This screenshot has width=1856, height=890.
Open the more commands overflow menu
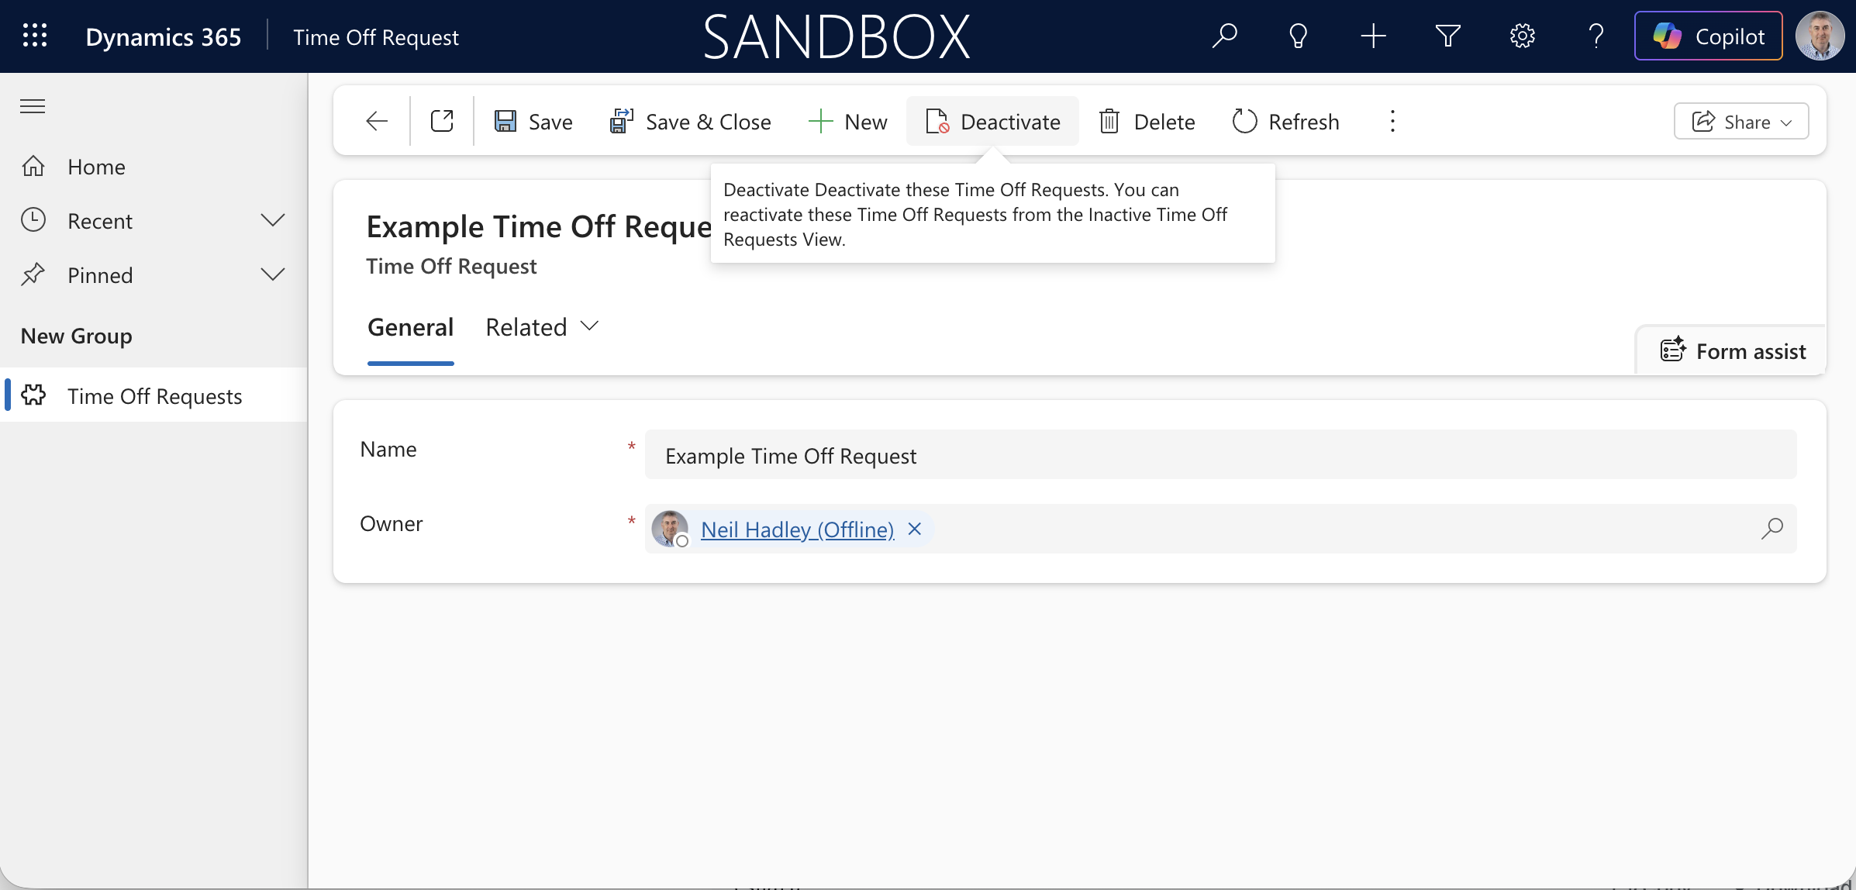tap(1392, 121)
